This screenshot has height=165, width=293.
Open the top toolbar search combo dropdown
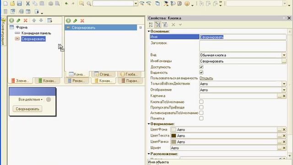coord(136,3)
